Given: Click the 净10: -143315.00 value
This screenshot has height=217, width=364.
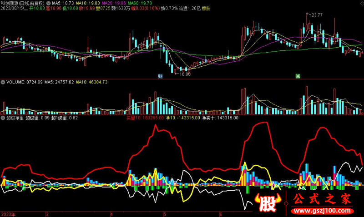Looking at the screenshot, I should [x=183, y=118].
